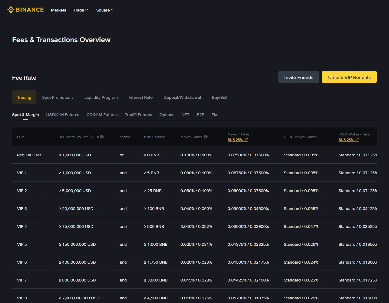Click the ≥ 25 BNB balance cell

pos(153,191)
